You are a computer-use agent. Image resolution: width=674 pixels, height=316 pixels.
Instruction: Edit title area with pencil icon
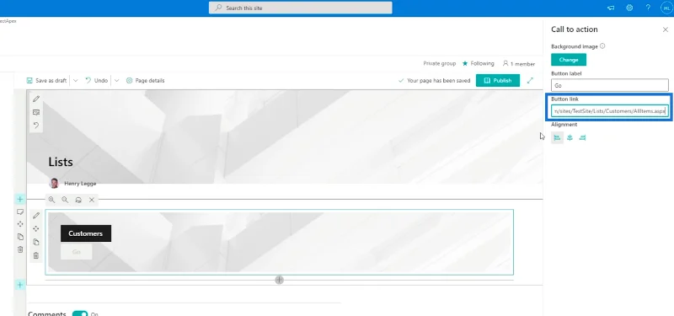coord(36,99)
